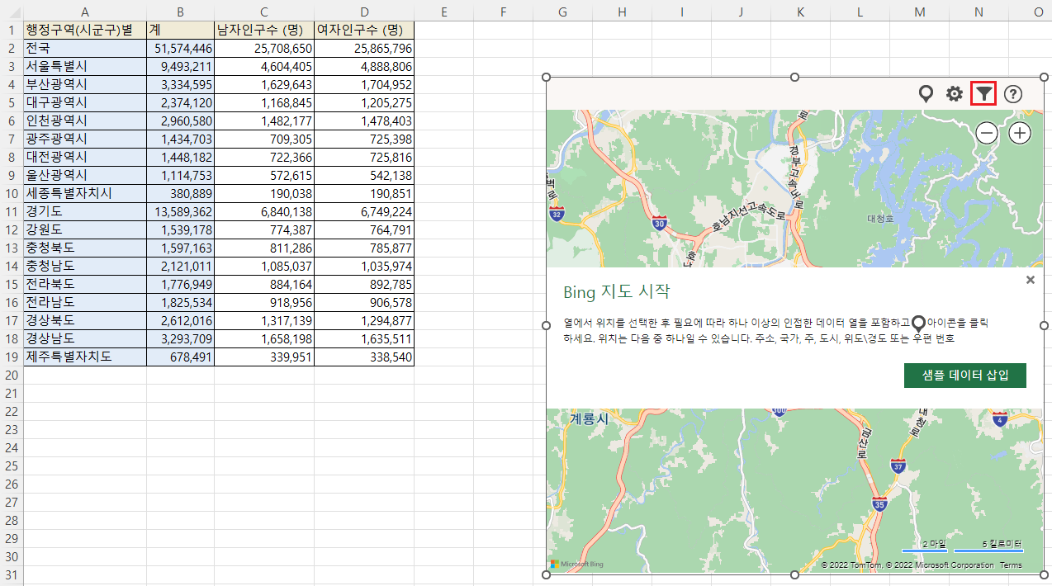Select value 1,629,643 in 부산 row

point(264,85)
